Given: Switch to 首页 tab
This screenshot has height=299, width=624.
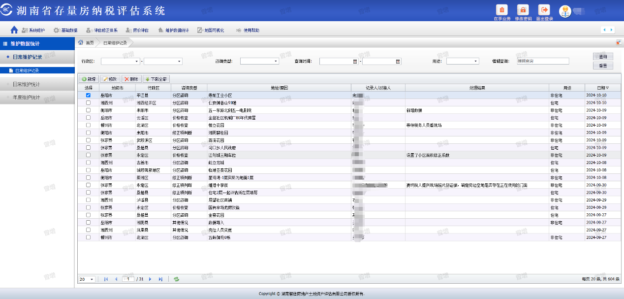Looking at the screenshot, I should tap(87, 43).
